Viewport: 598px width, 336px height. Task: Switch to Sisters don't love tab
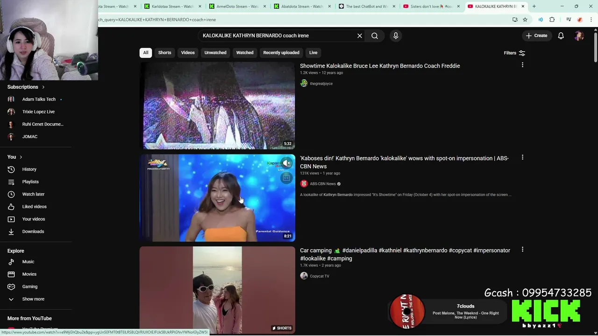pyautogui.click(x=431, y=7)
